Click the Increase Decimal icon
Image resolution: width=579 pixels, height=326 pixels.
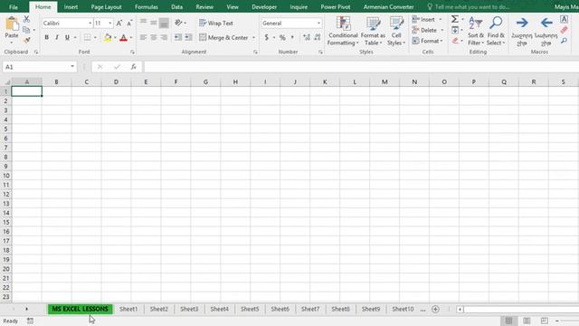click(x=307, y=37)
